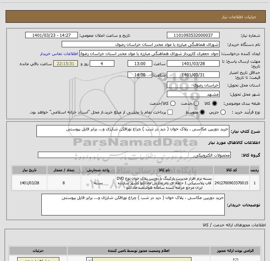Screen dimensions: 270x261
Task: Select the خدمت radio button
Action: (196, 103)
